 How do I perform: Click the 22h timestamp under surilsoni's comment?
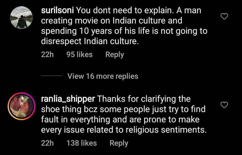(x=47, y=54)
